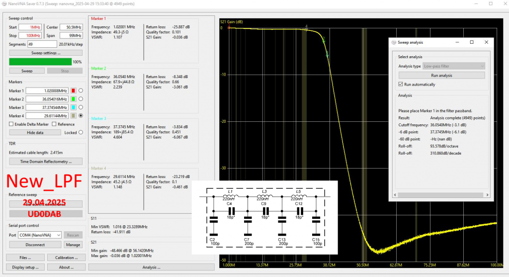Click the Sweep settings button
The image size is (509, 277).
[46, 53]
